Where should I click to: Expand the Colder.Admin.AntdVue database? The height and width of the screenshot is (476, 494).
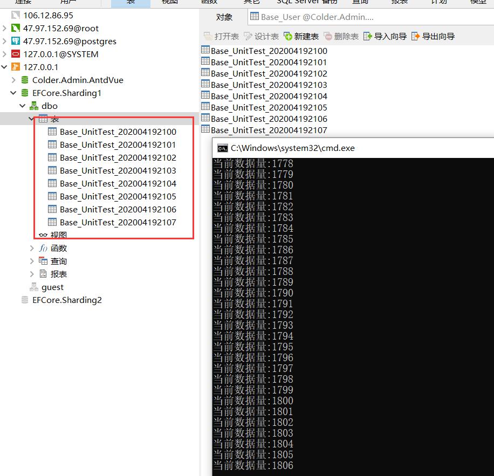point(13,80)
